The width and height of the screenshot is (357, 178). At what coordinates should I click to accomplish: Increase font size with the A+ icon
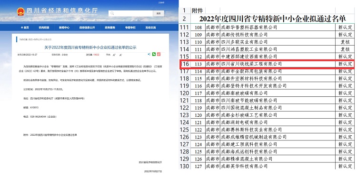click(x=114, y=55)
